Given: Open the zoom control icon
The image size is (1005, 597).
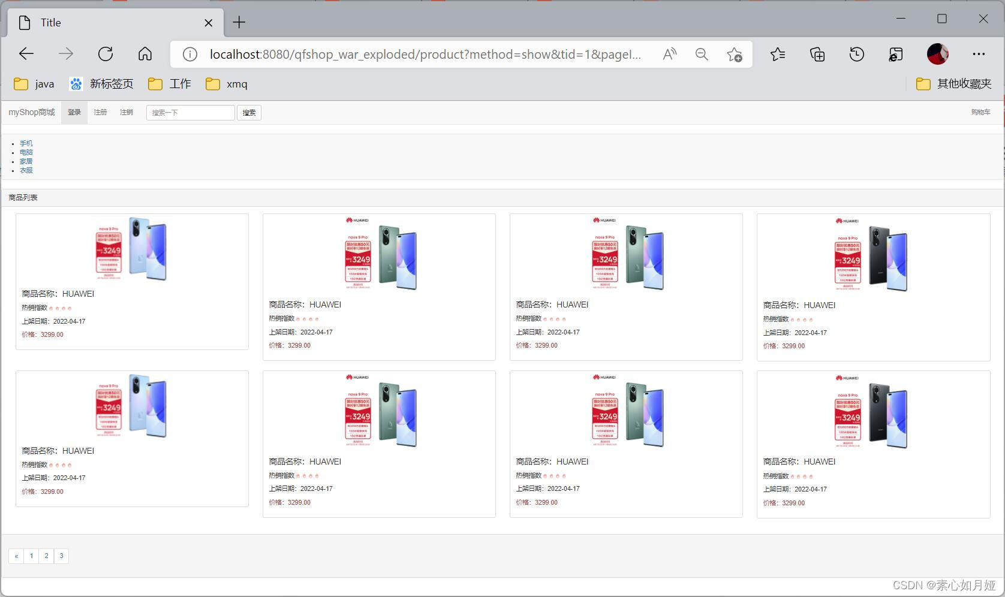Looking at the screenshot, I should tap(702, 55).
